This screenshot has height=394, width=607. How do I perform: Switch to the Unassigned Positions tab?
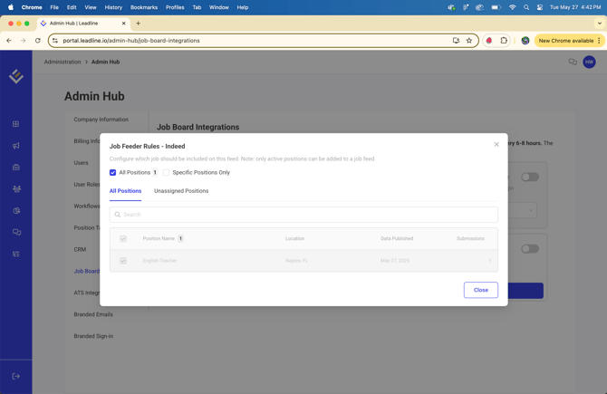coord(181,191)
